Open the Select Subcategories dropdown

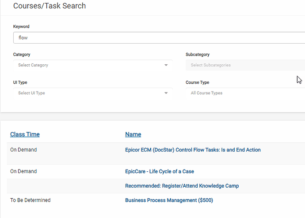(245, 65)
